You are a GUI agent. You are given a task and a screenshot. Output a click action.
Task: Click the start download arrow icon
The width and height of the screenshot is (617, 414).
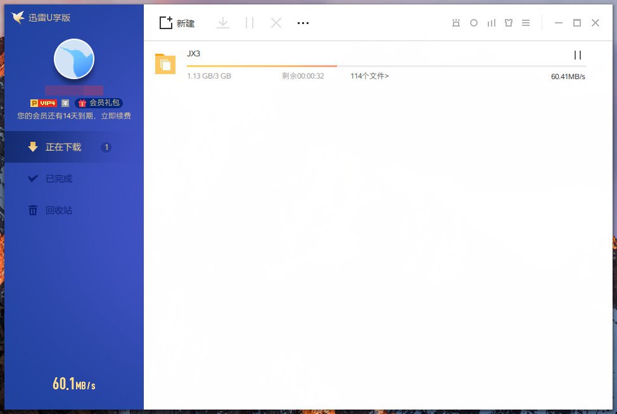click(x=222, y=23)
